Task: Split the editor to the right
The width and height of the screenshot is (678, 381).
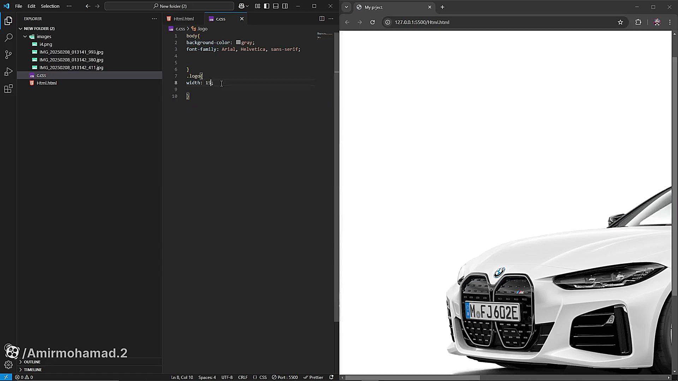Action: point(322,19)
